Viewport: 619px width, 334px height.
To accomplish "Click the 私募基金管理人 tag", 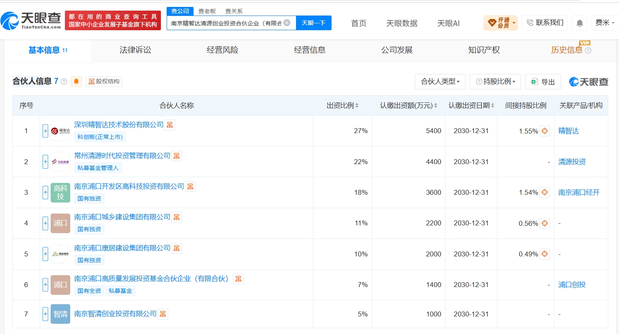I will [98, 168].
